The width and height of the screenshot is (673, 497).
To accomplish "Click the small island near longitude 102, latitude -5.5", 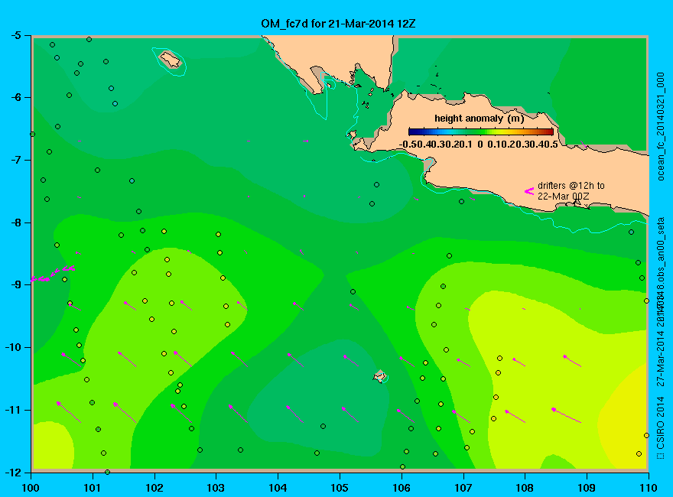I will click(171, 59).
